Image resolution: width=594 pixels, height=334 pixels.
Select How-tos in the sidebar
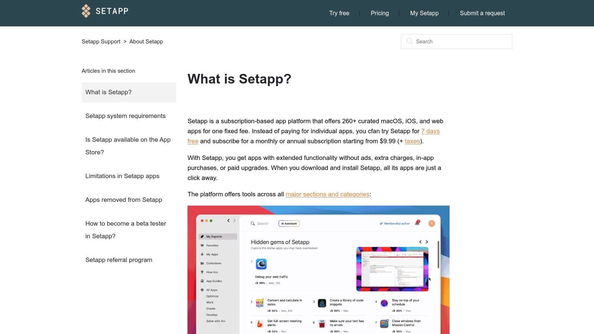pyautogui.click(x=212, y=272)
